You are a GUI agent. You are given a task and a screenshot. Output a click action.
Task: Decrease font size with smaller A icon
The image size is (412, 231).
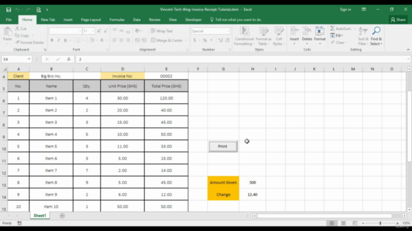[106, 31]
